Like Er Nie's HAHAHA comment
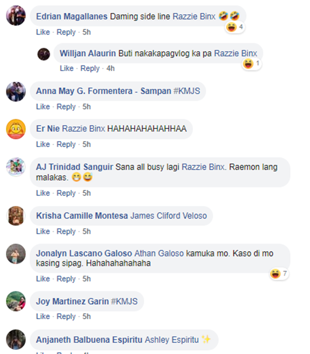This screenshot has width=310, height=354. click(x=43, y=144)
